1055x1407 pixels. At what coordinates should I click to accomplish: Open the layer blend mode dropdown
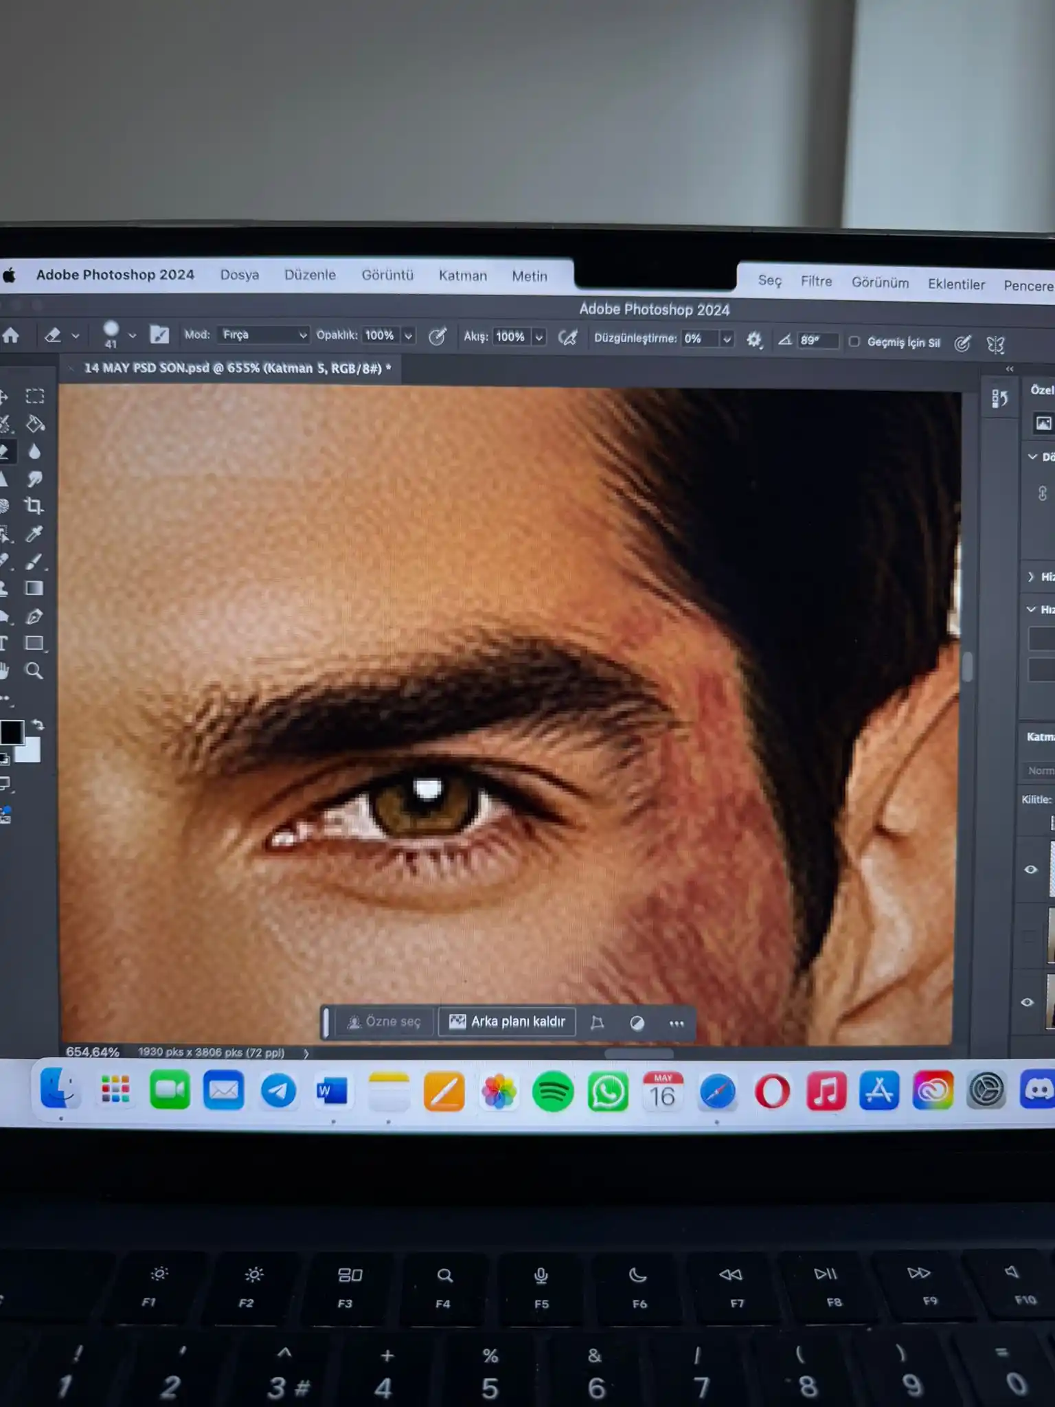[1039, 771]
